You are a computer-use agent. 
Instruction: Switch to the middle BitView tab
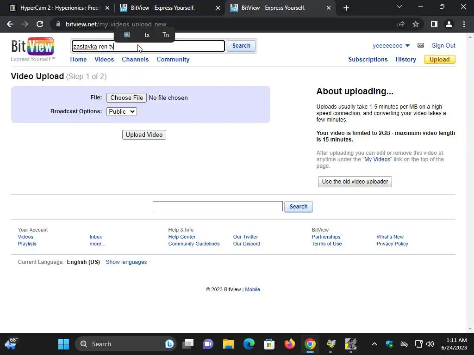169,8
